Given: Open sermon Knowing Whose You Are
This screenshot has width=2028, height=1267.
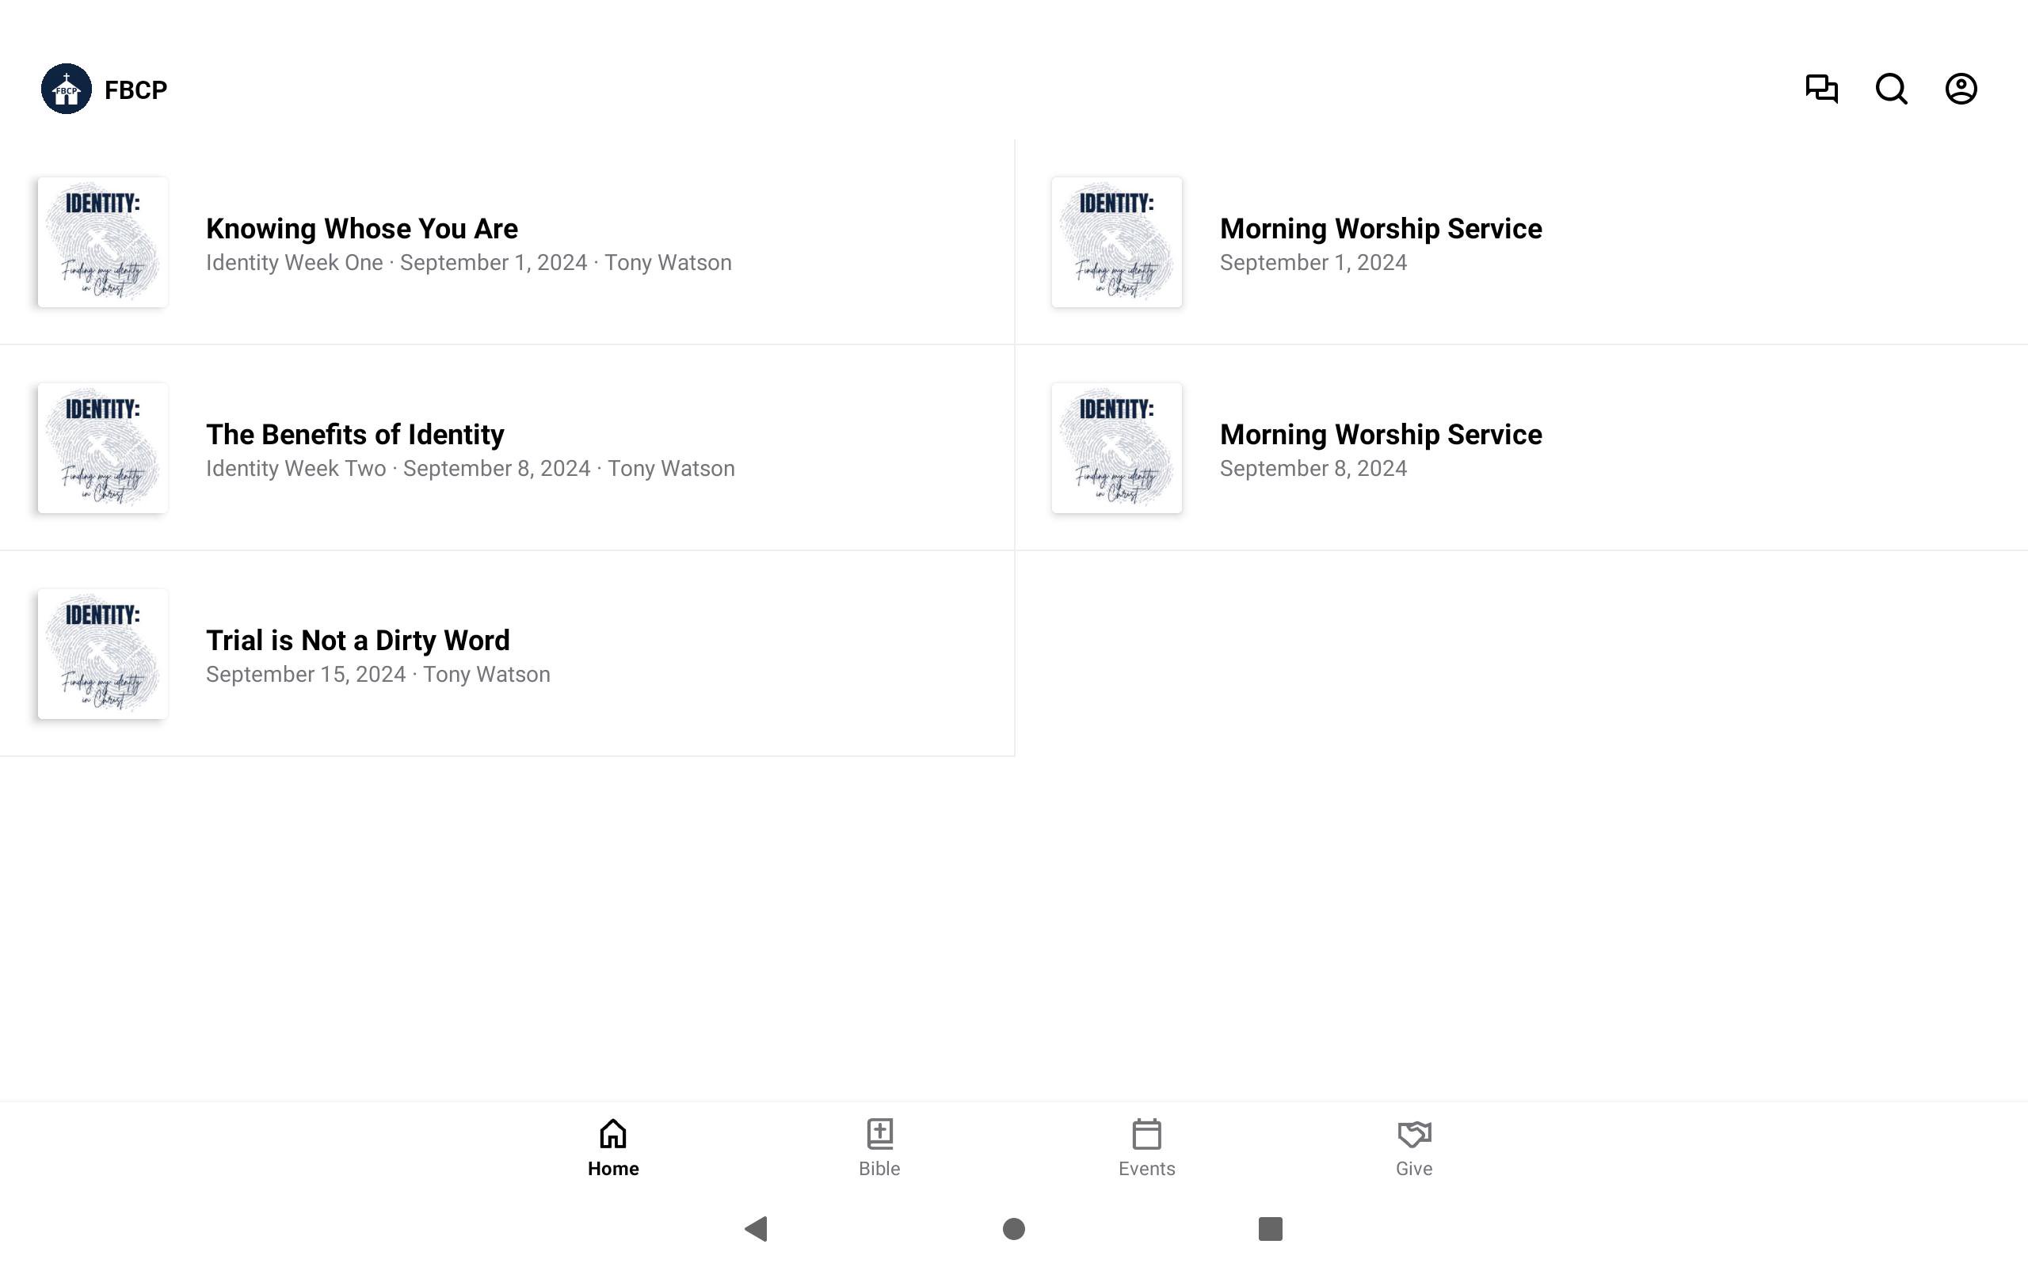Looking at the screenshot, I should [362, 229].
